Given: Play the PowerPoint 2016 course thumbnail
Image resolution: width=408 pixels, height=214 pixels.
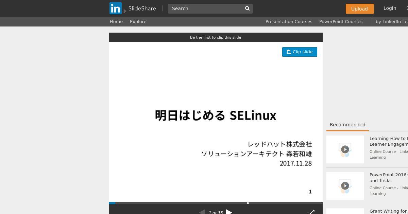Looking at the screenshot, I should coord(345,186).
